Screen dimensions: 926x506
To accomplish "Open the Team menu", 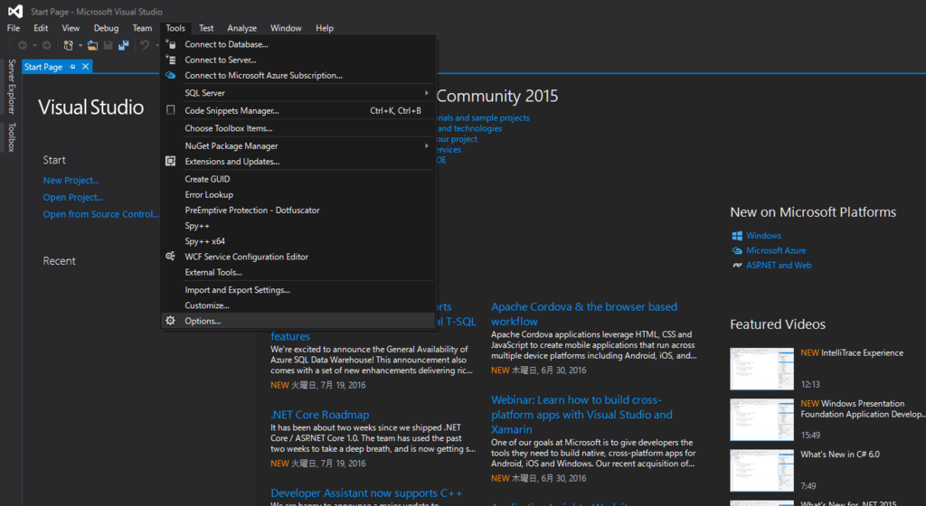I will tap(142, 28).
